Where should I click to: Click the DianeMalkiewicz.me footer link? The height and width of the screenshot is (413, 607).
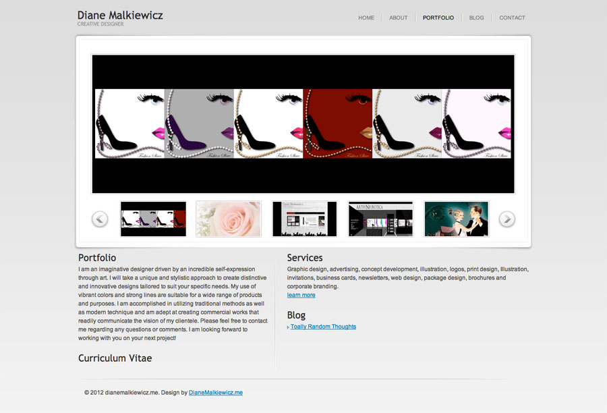(216, 392)
